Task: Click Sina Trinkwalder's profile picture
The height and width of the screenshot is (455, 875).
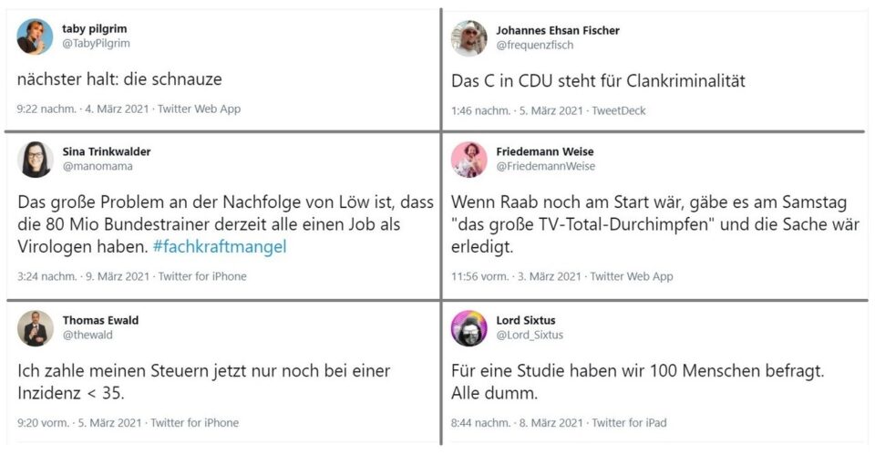Action: point(36,159)
